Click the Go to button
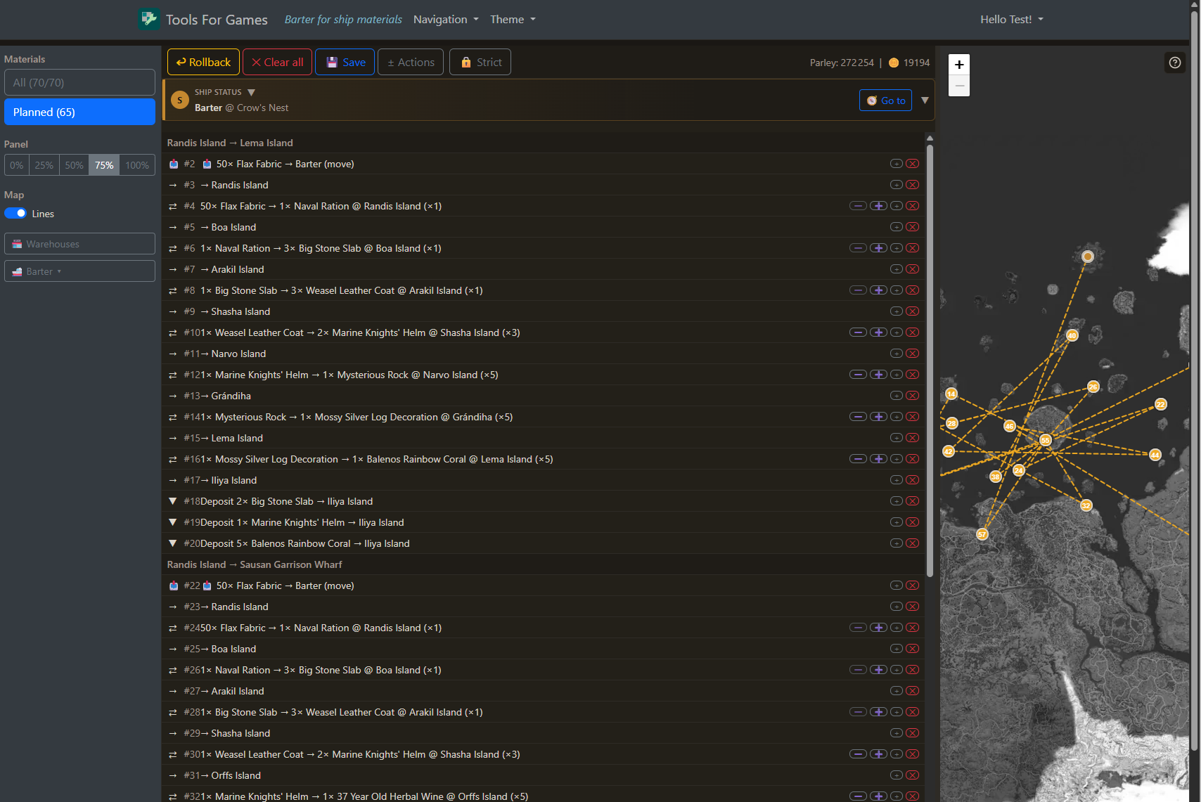The width and height of the screenshot is (1201, 802). point(886,101)
